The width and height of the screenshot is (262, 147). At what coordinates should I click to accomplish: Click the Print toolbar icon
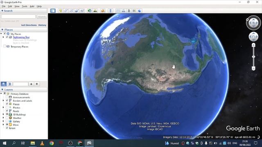124,11
